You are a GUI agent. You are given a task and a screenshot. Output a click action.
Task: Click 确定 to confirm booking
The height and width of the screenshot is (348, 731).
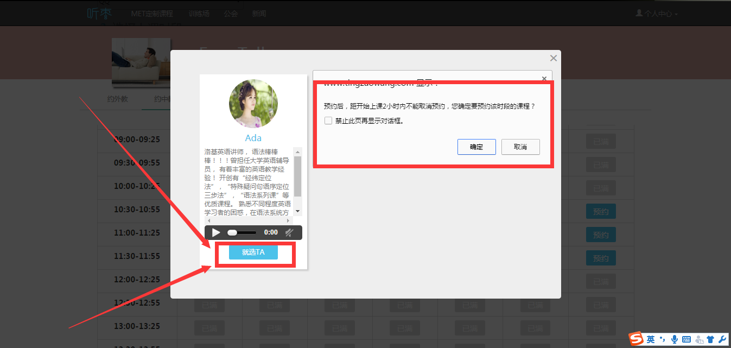[x=476, y=147]
